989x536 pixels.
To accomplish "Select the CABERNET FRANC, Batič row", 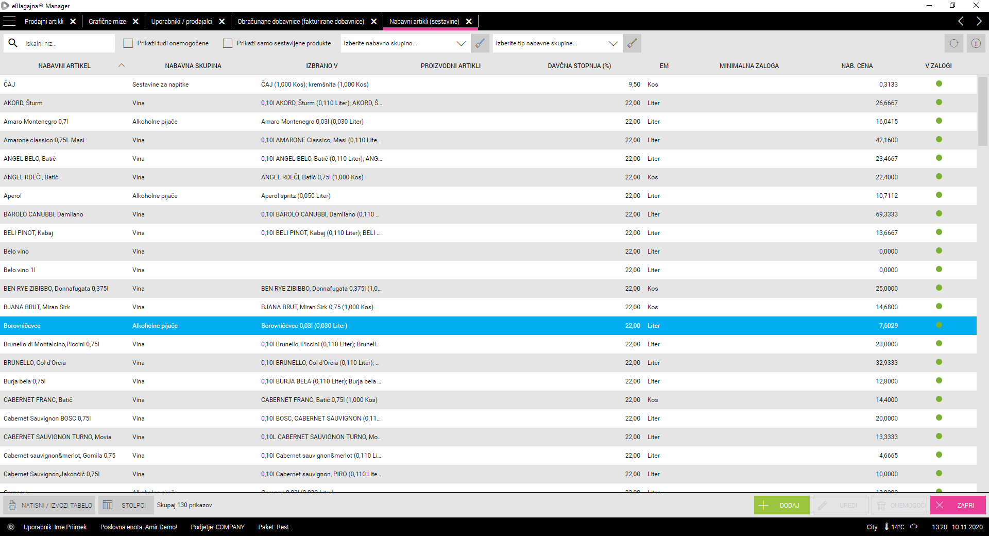I will click(x=488, y=400).
